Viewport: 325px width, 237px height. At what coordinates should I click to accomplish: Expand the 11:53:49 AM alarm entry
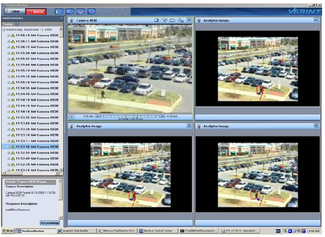coord(8,124)
